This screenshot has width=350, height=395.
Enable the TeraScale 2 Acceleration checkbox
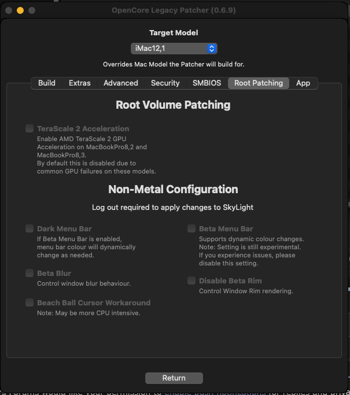point(30,128)
